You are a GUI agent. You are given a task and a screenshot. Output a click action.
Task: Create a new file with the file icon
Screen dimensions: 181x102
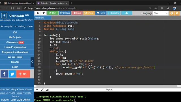point(38,13)
